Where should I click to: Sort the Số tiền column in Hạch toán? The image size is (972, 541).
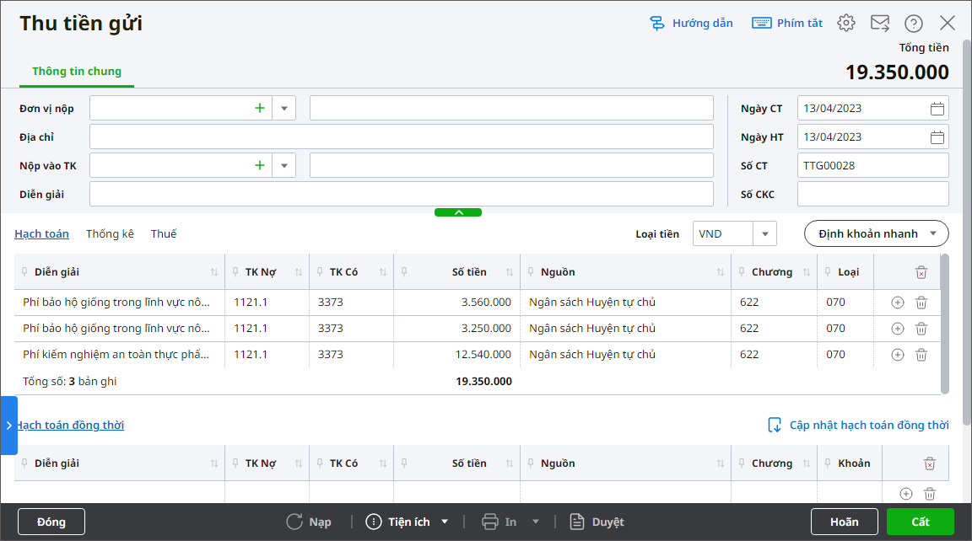(509, 272)
